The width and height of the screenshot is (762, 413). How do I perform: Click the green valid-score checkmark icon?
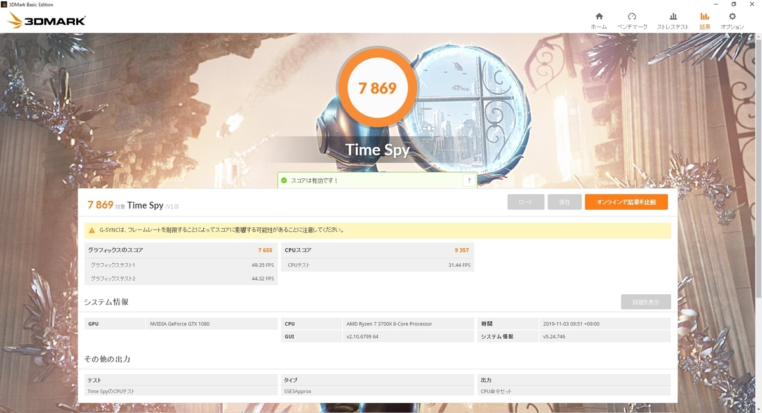(x=284, y=180)
